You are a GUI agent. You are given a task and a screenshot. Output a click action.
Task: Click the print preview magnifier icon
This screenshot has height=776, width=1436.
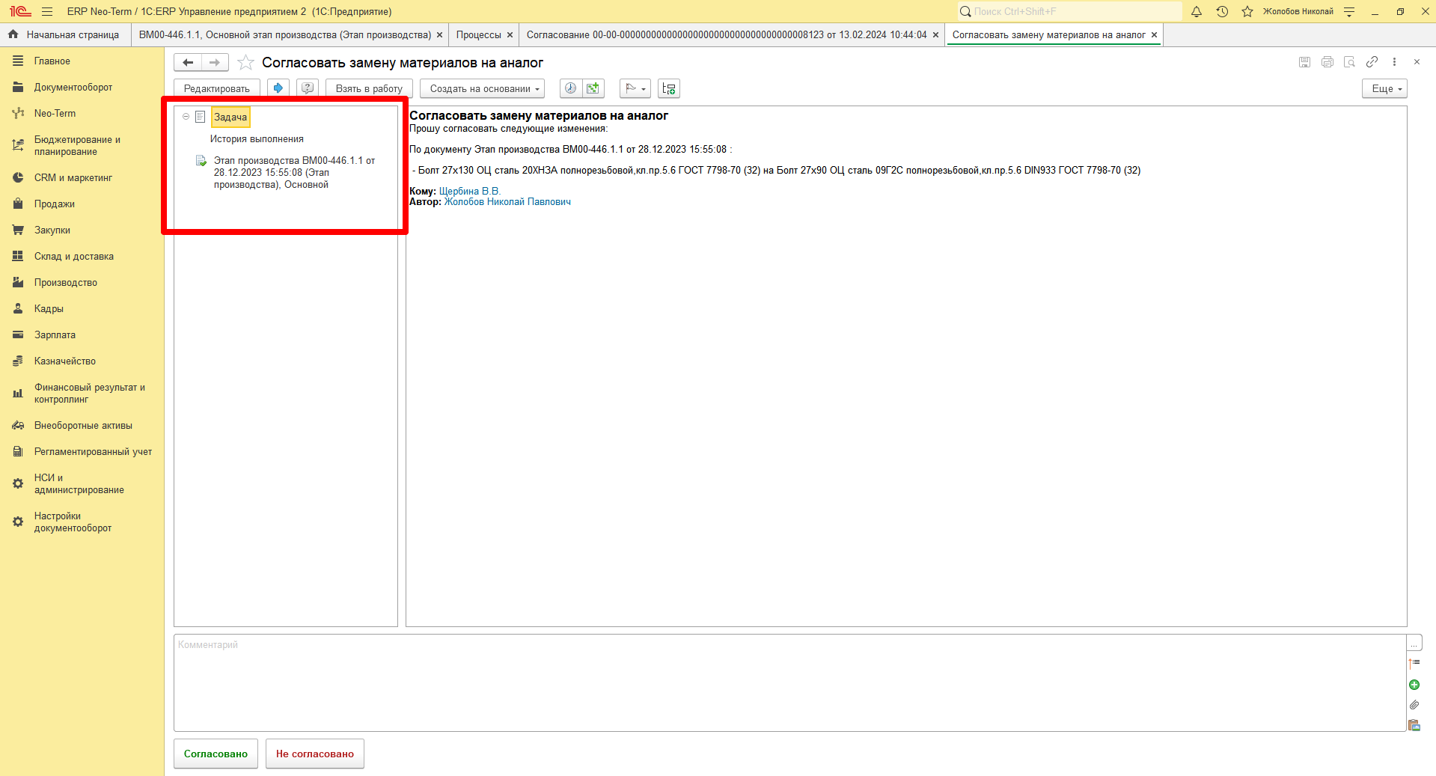[x=1349, y=62]
